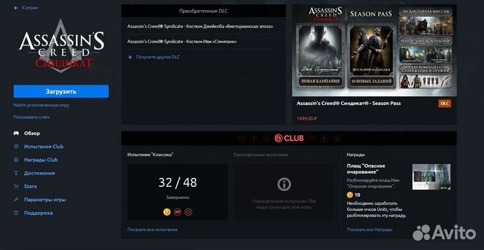Click the back arrow next to К играм

point(16,7)
